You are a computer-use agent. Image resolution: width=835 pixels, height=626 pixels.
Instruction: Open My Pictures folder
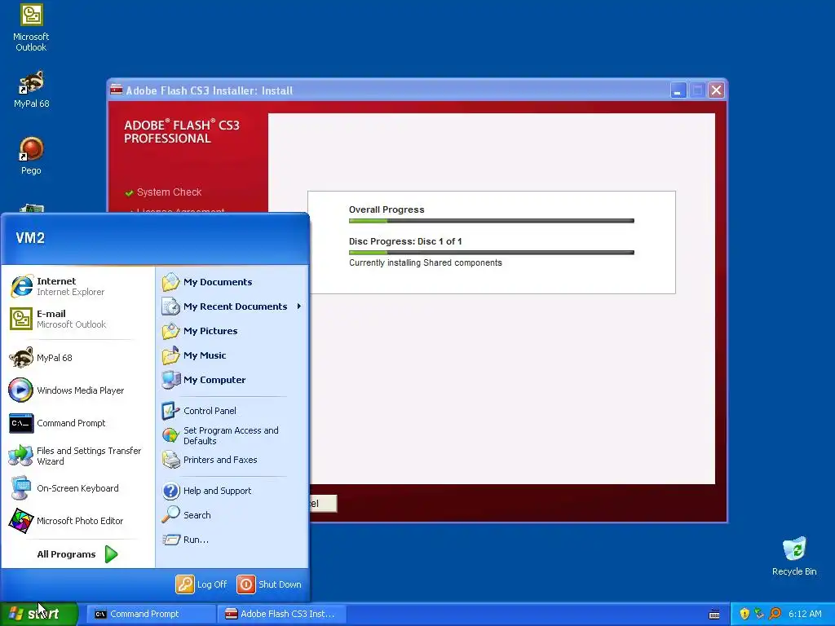(200, 331)
